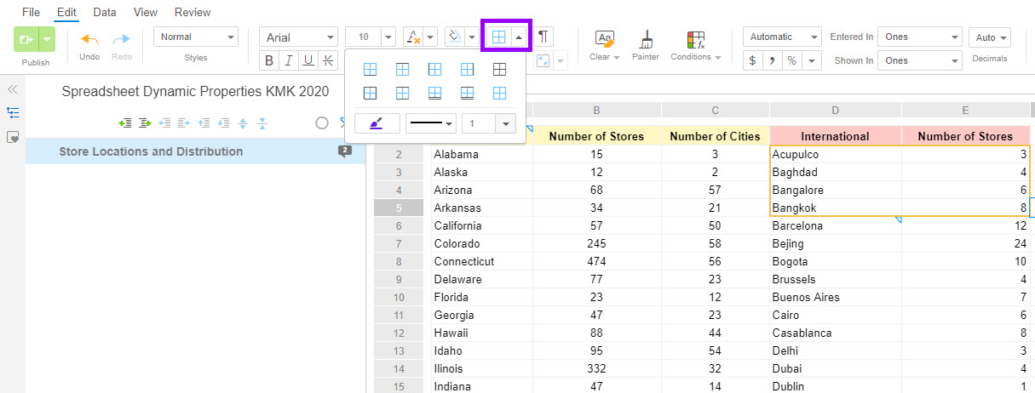Select first border preset in top row
1035x393 pixels.
(371, 69)
